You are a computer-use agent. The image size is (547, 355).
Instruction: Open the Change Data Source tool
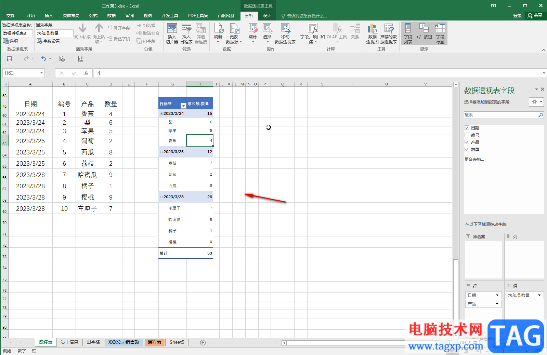pyautogui.click(x=234, y=33)
